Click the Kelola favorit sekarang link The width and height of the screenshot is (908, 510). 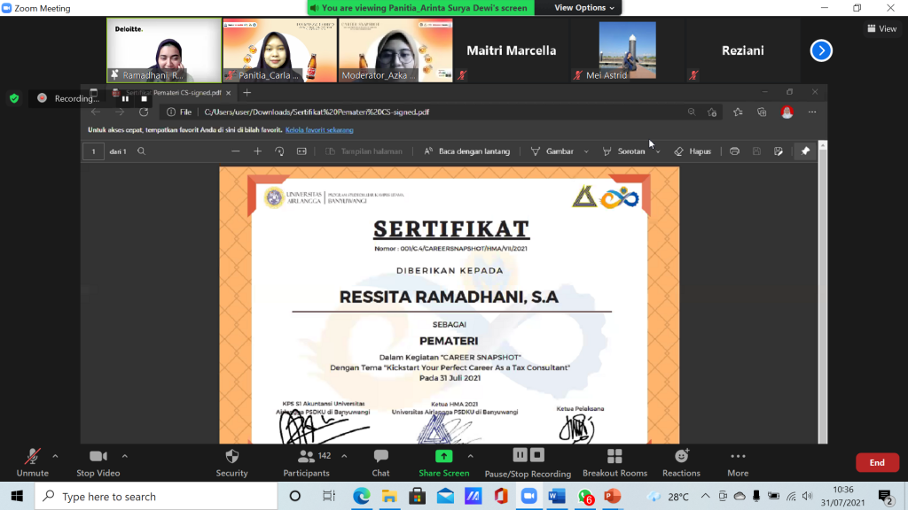pos(319,130)
